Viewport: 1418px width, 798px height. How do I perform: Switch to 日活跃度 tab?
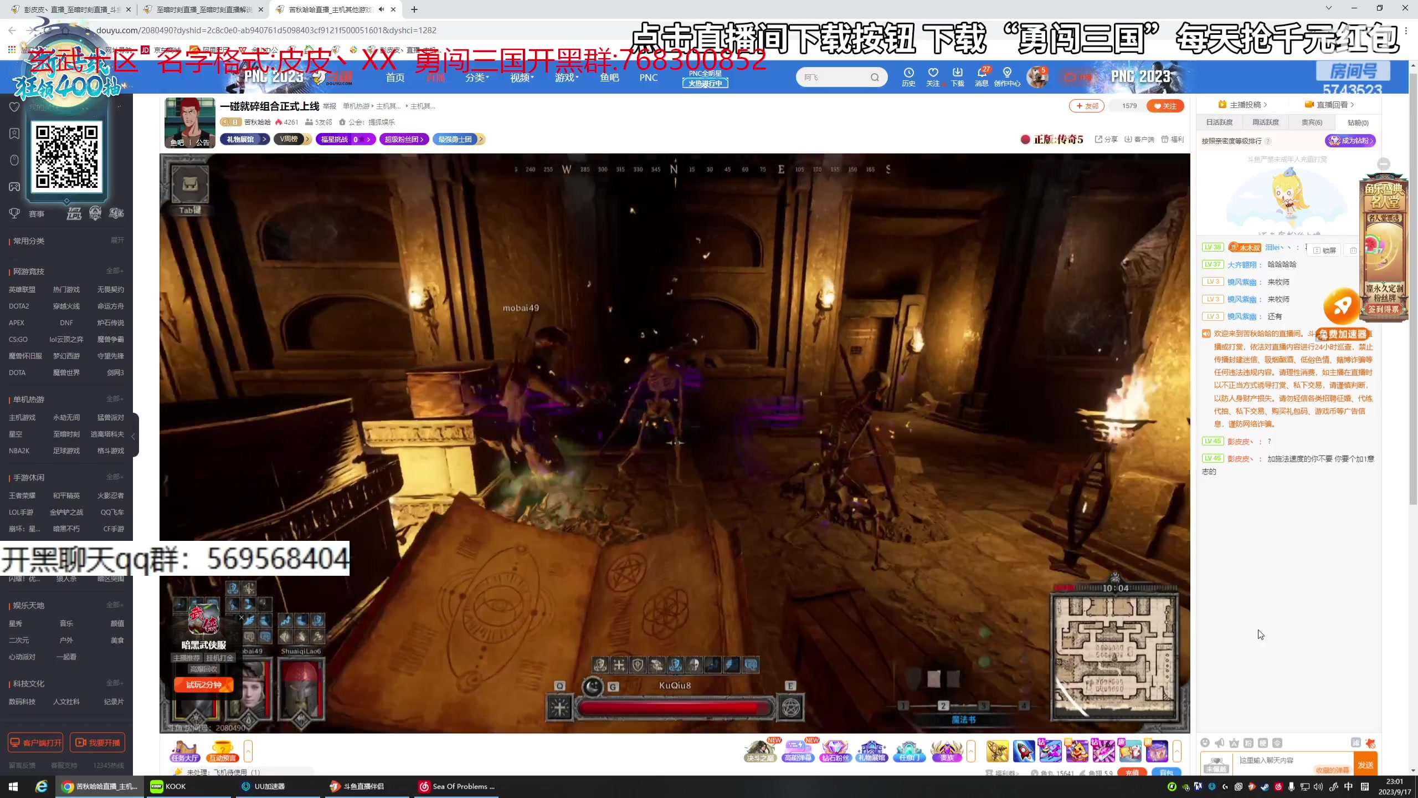1219,122
